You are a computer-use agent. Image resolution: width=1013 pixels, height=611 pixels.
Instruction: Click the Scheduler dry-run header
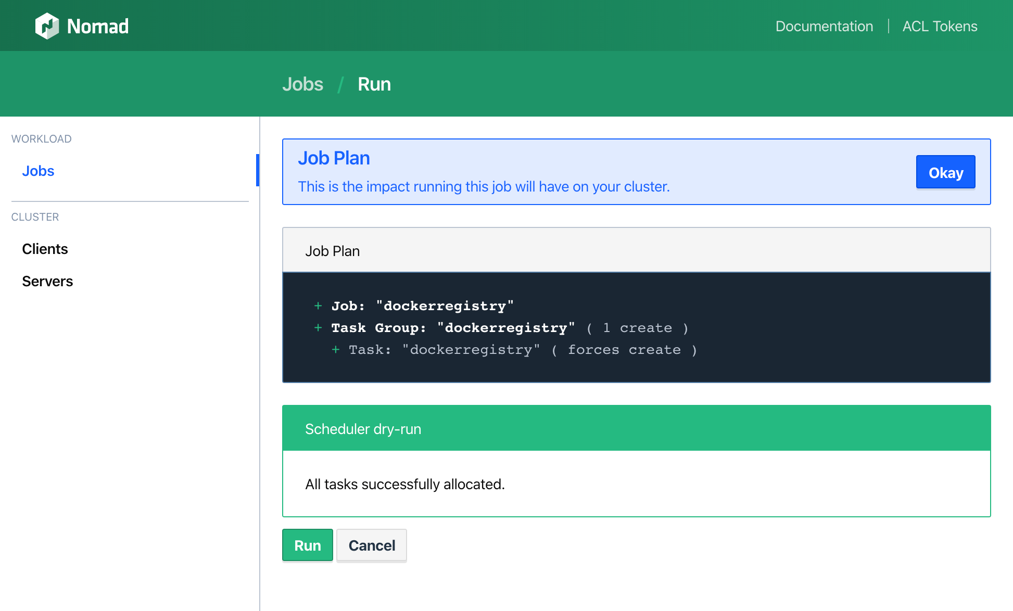(636, 428)
